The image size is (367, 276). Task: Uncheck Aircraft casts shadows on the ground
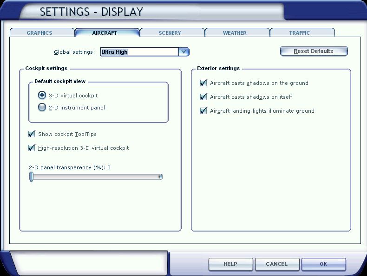[203, 83]
